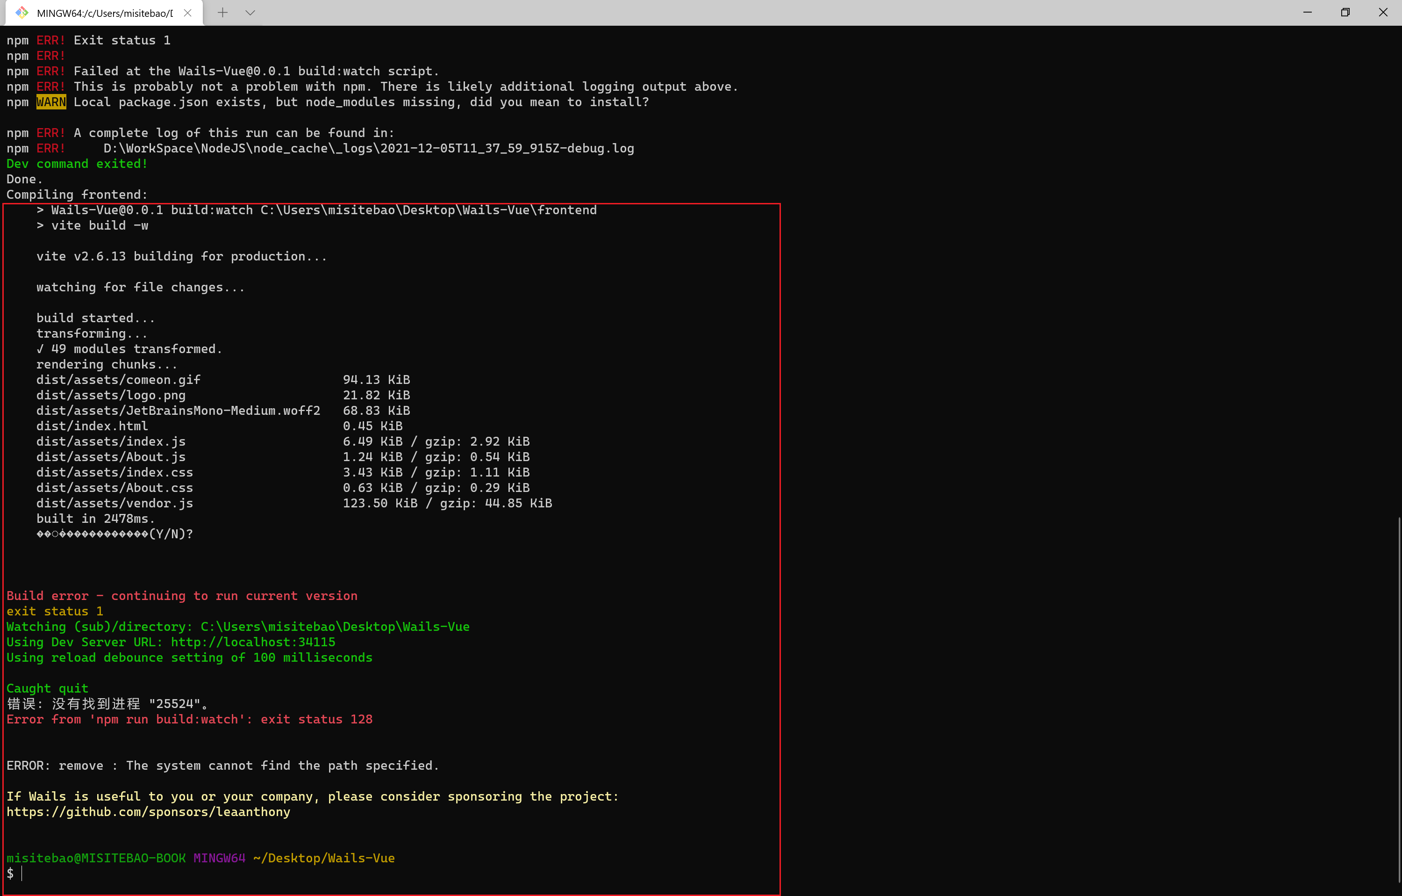
Task: Close the MINGW64 tab with its X
Action: coord(187,12)
